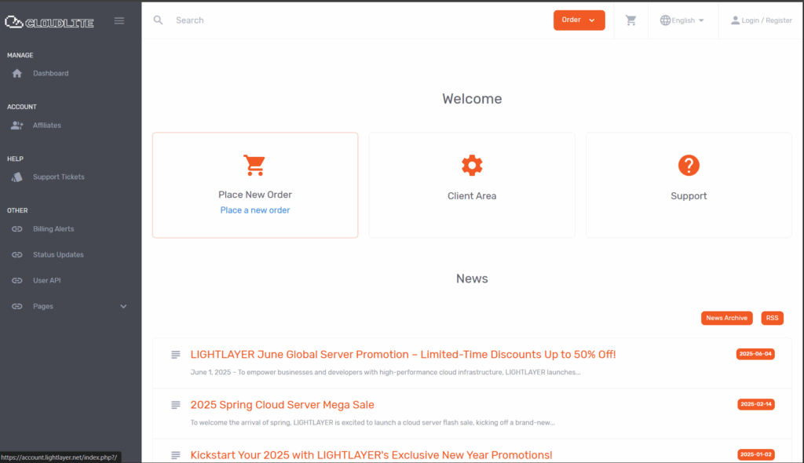Click the Login / Register link

click(761, 20)
